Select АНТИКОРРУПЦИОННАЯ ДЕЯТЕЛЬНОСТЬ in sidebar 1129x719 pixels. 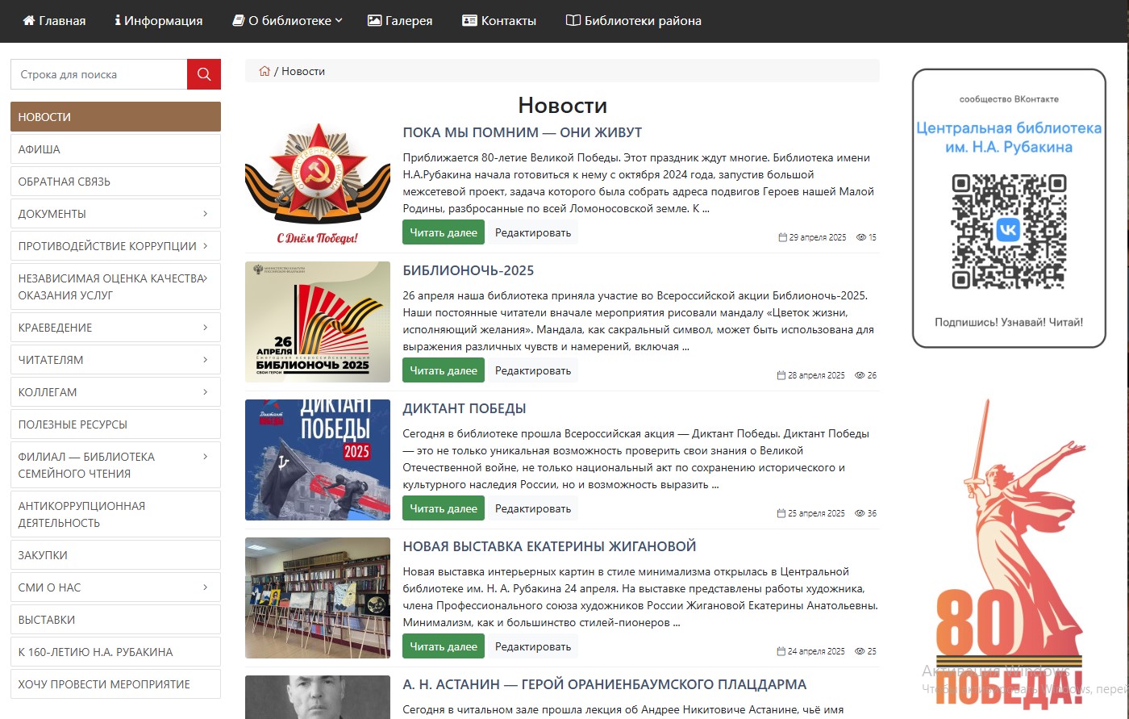[115, 514]
